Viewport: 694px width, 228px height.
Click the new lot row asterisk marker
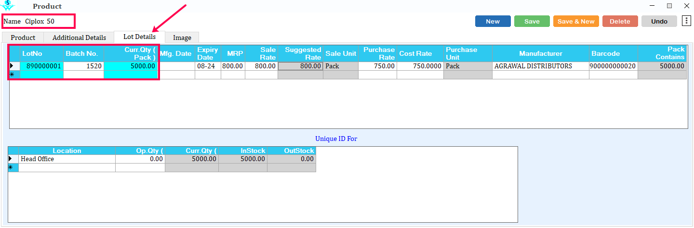click(14, 75)
